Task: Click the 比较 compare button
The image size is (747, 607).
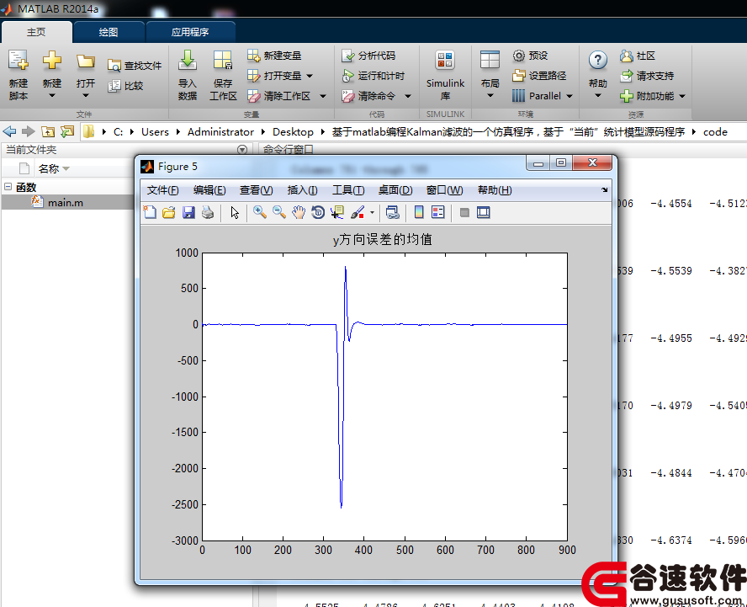Action: [x=126, y=86]
